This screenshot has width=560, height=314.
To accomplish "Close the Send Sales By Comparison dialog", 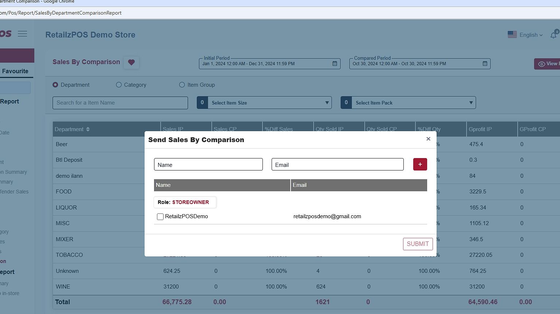I will click(x=428, y=139).
